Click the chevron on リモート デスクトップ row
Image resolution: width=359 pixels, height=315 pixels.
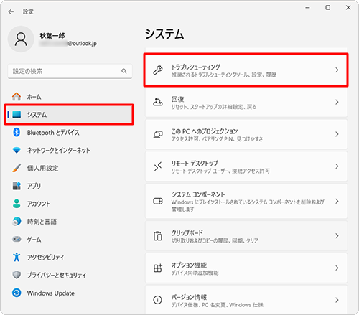point(337,166)
